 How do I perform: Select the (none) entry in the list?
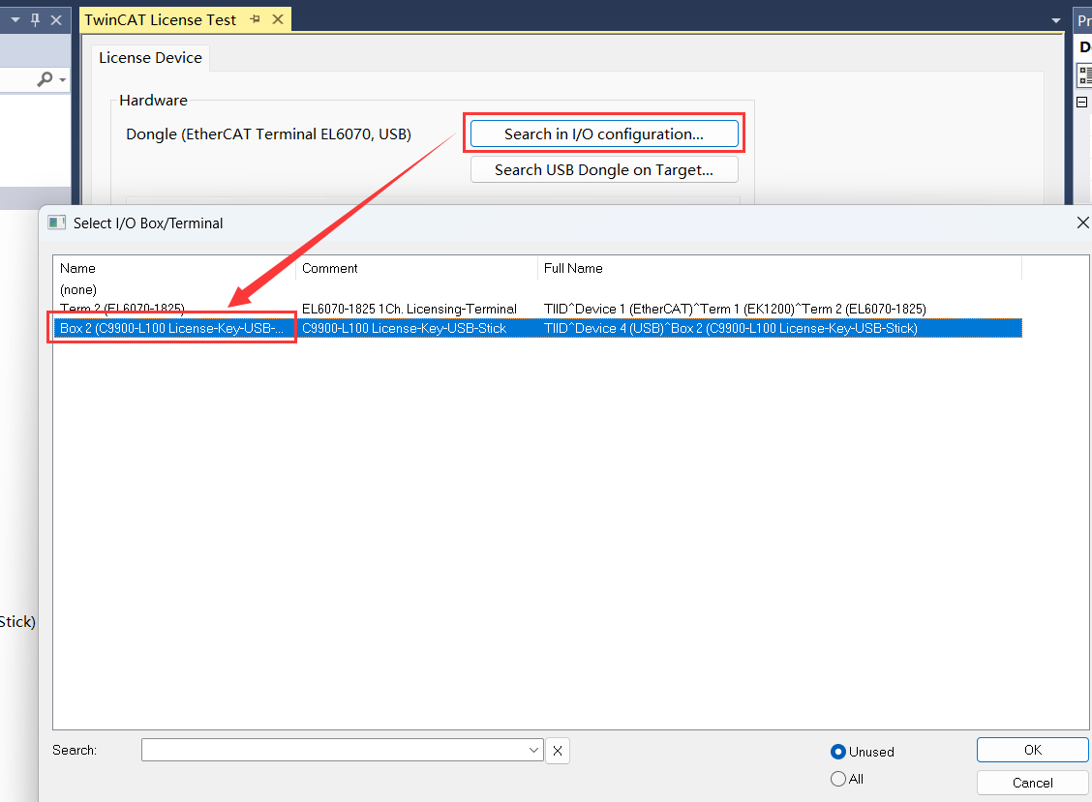pyautogui.click(x=78, y=289)
